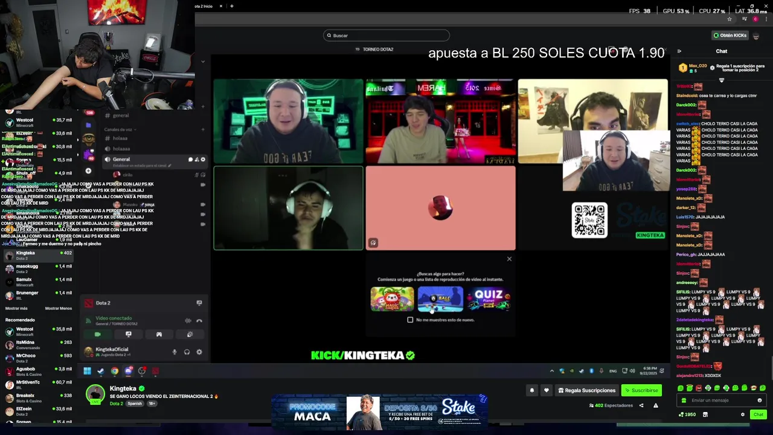Click Mostrar más in sidebar

pyautogui.click(x=16, y=308)
